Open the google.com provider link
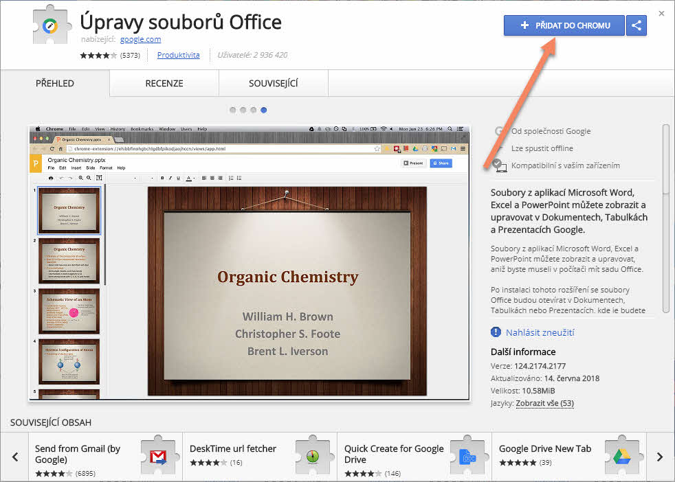The image size is (675, 482). [x=140, y=39]
